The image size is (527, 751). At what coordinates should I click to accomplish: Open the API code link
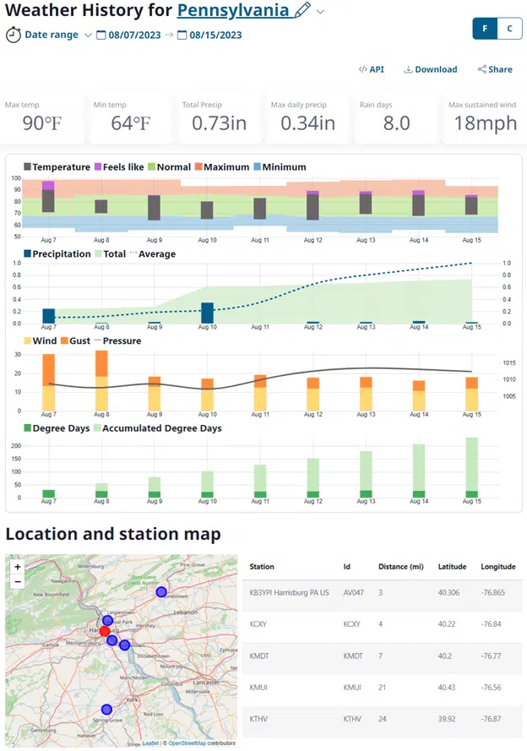(371, 69)
